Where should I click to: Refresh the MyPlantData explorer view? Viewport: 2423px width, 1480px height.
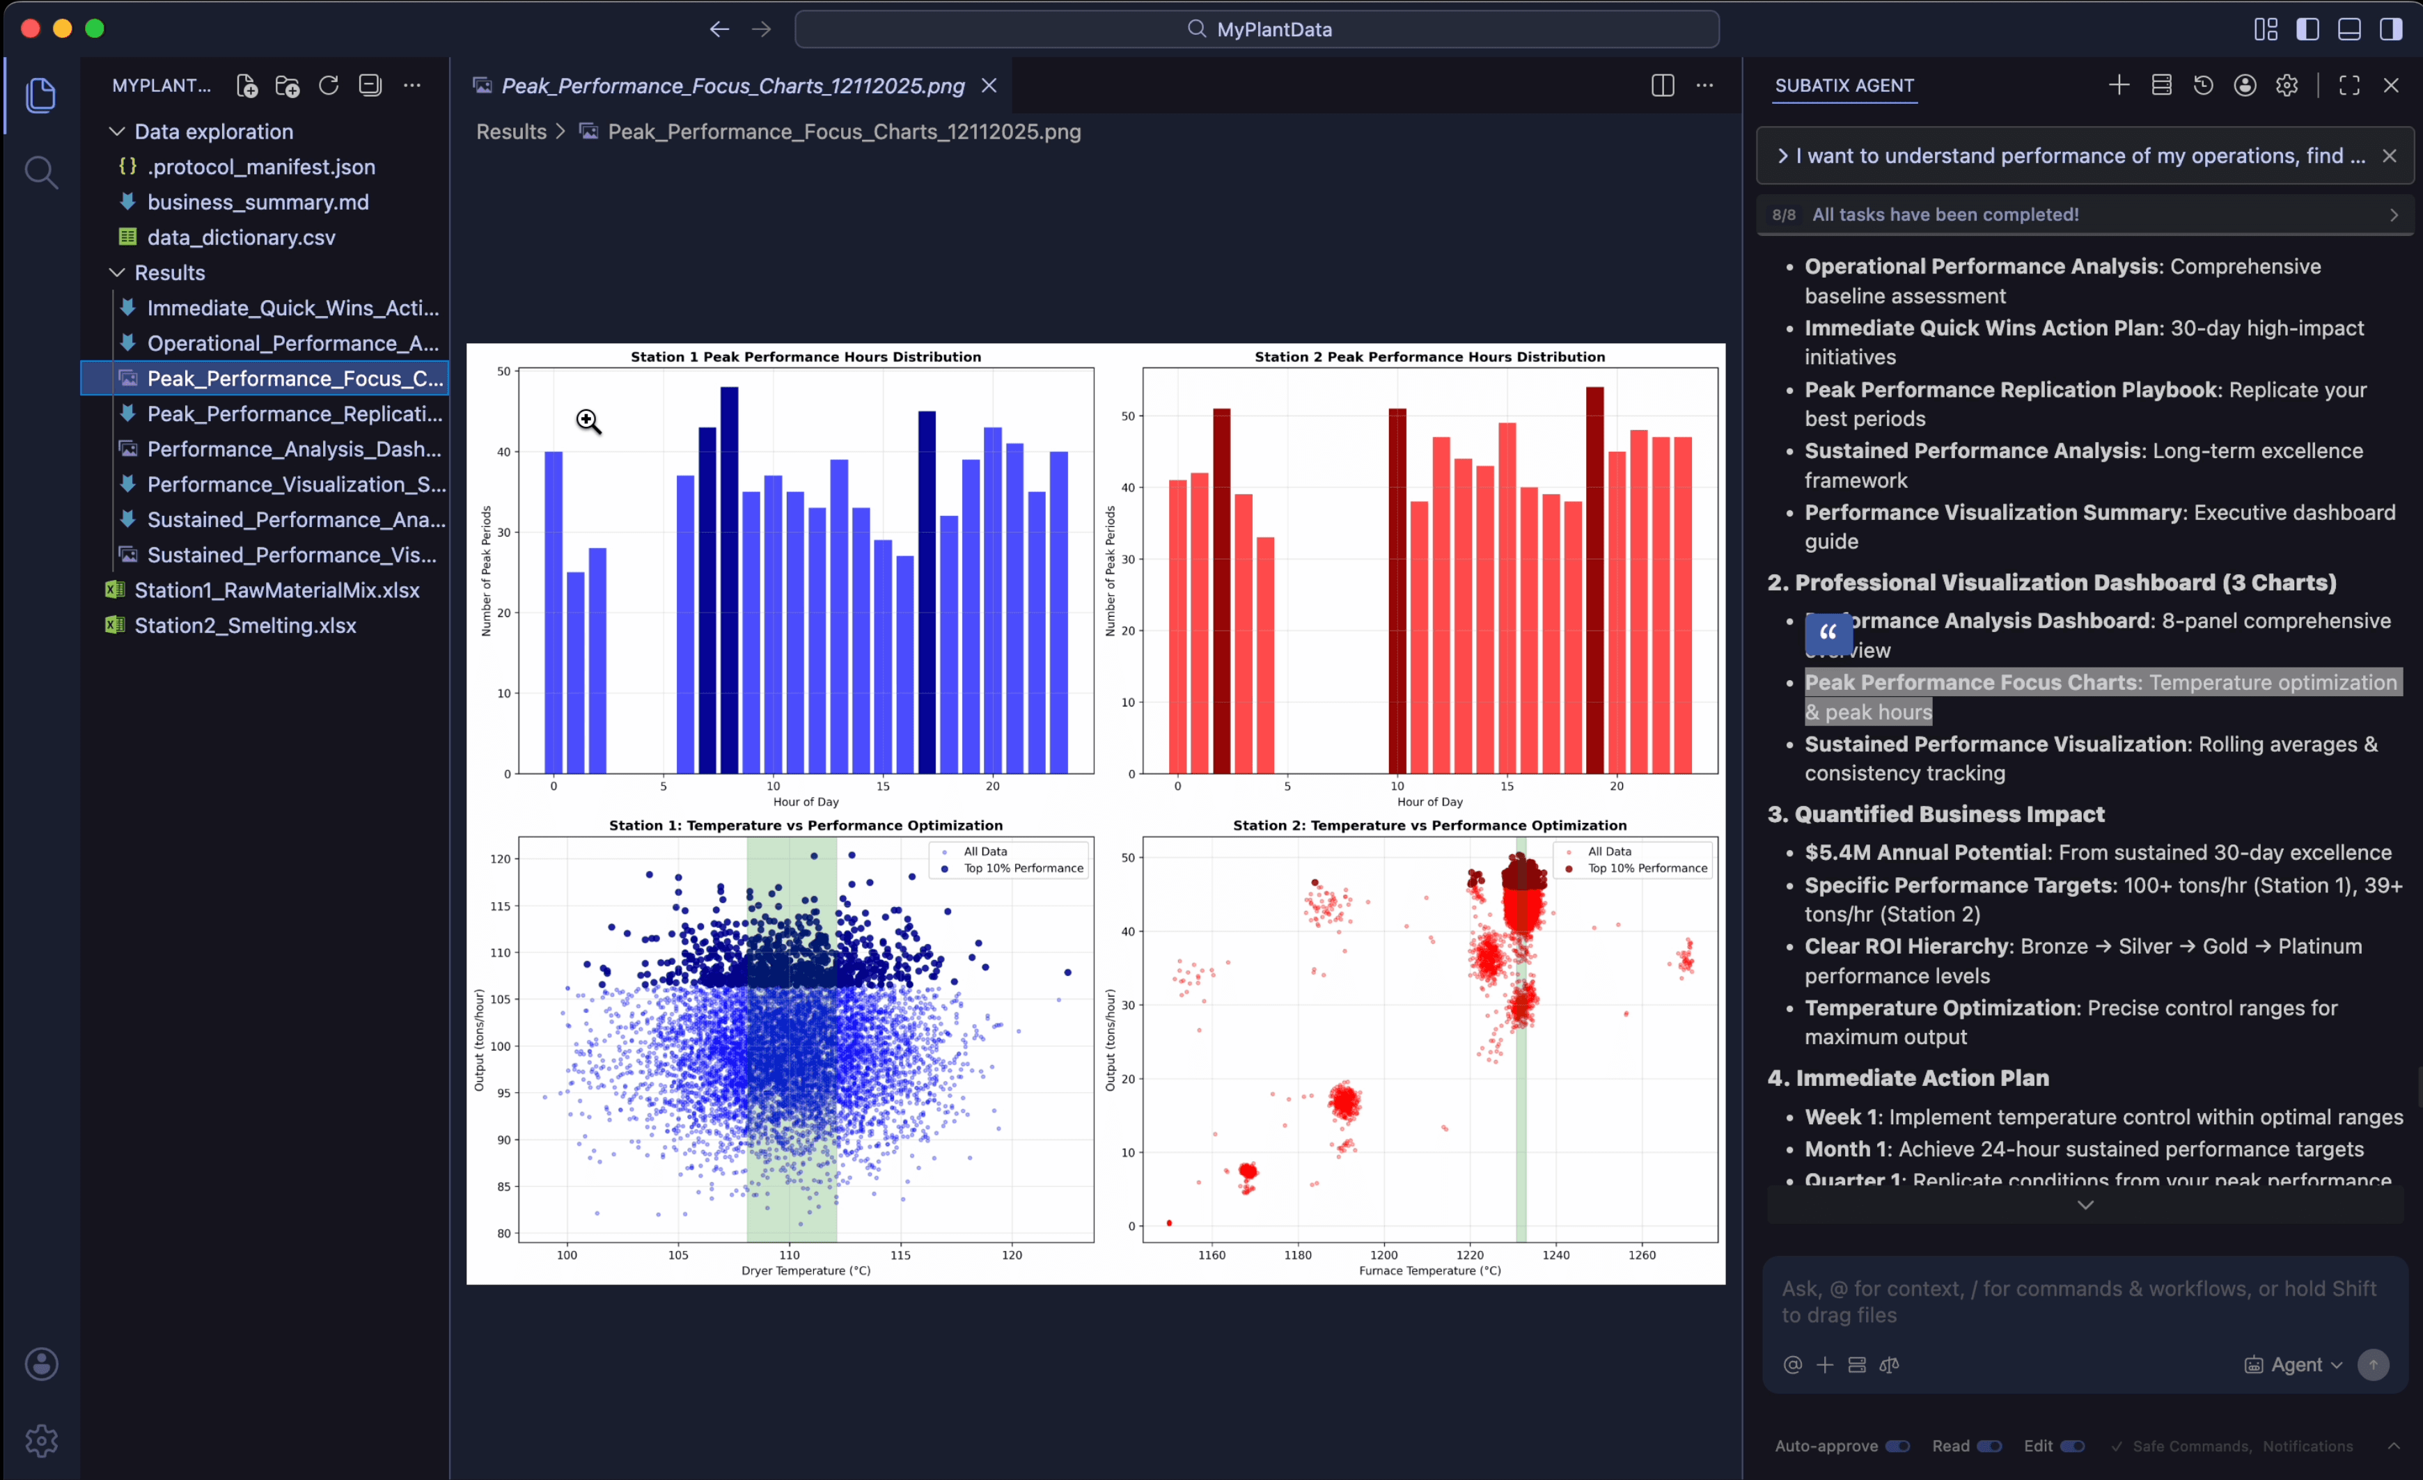pos(329,86)
